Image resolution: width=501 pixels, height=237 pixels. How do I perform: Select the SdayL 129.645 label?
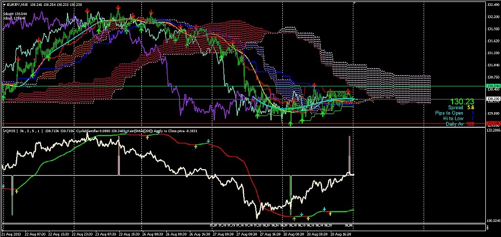pos(14,18)
